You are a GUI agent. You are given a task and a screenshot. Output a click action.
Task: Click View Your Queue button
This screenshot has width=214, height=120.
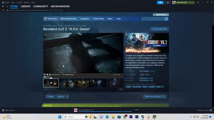[155, 96]
